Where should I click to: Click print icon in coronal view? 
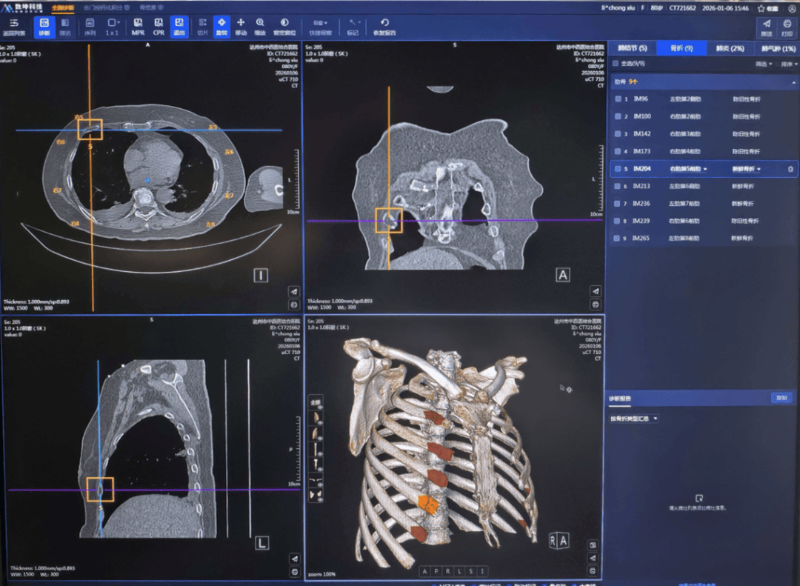[x=596, y=304]
